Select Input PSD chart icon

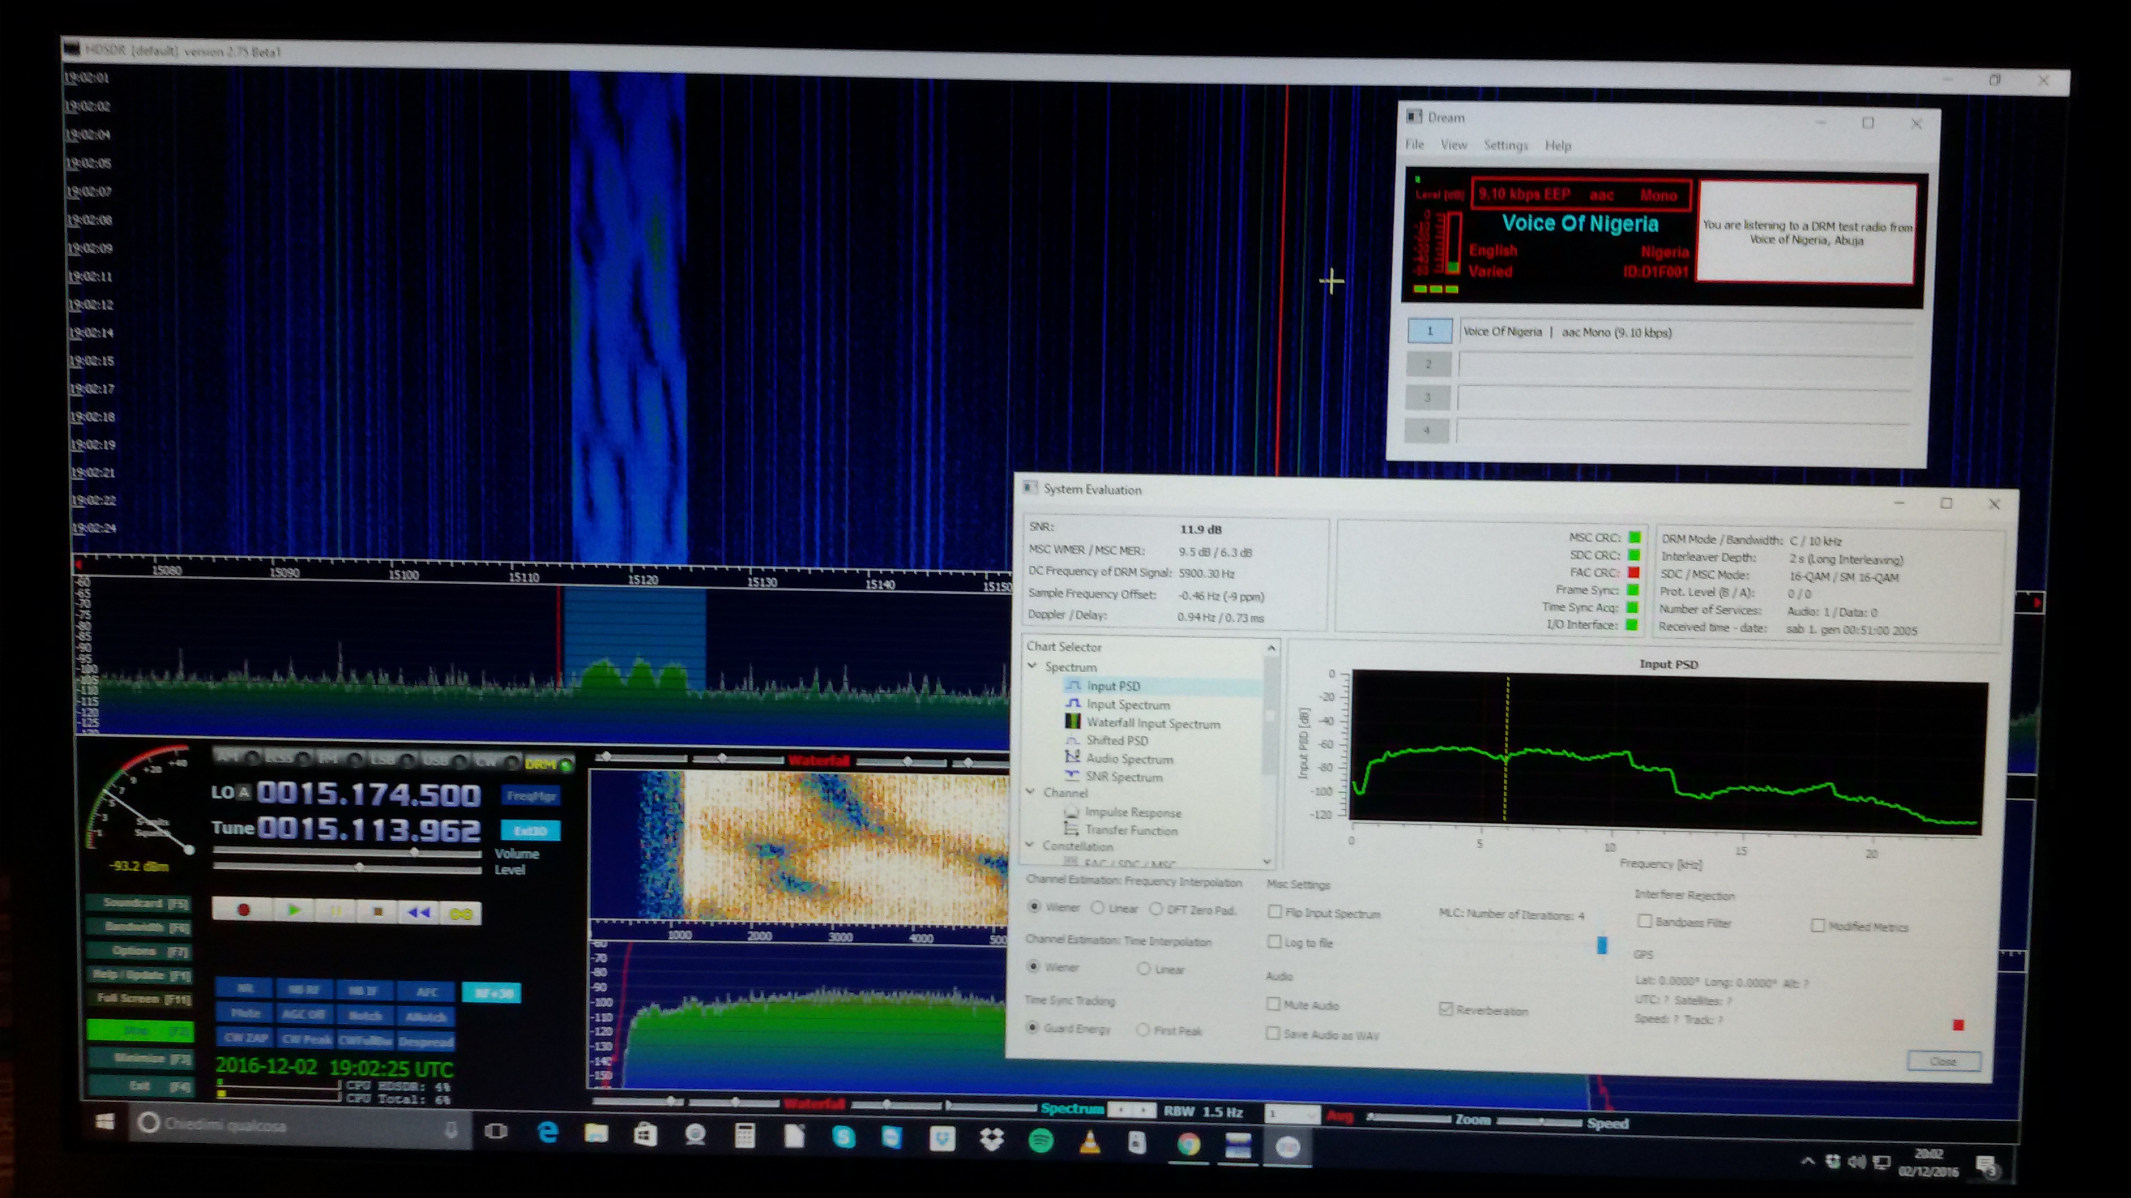tap(1074, 685)
